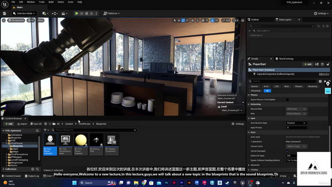Save the current level with the disk icon
332x187 pixels.
coord(4,13)
